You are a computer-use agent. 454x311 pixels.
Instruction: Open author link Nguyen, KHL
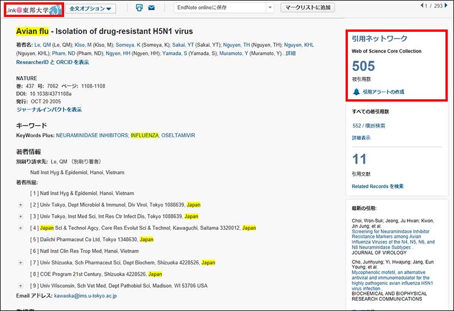click(x=299, y=45)
